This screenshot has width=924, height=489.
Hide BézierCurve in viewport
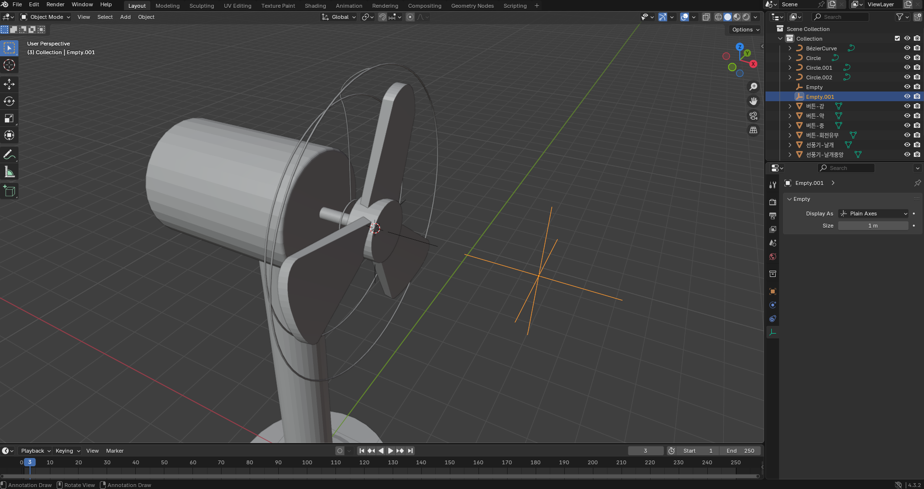pos(907,48)
